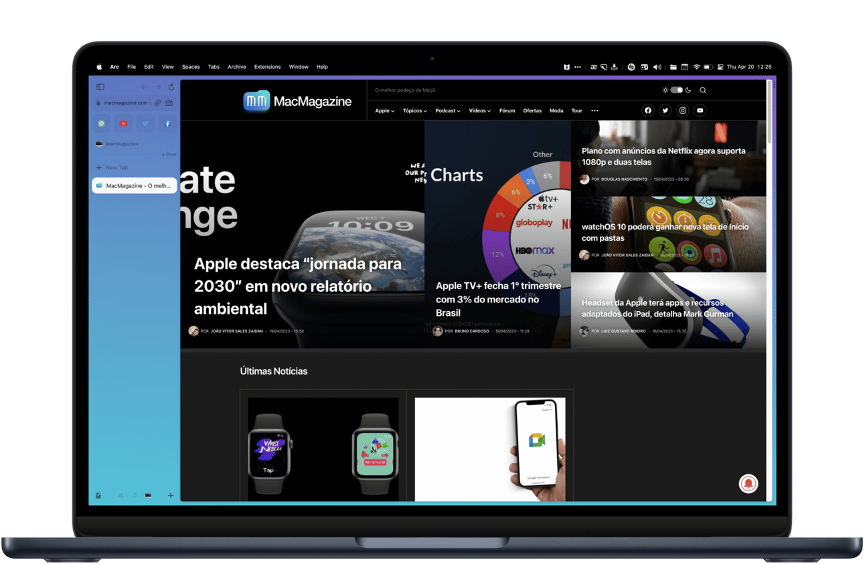Open Shazam in the macOS menu bar
Image resolution: width=865 pixels, height=564 pixels.
631,67
